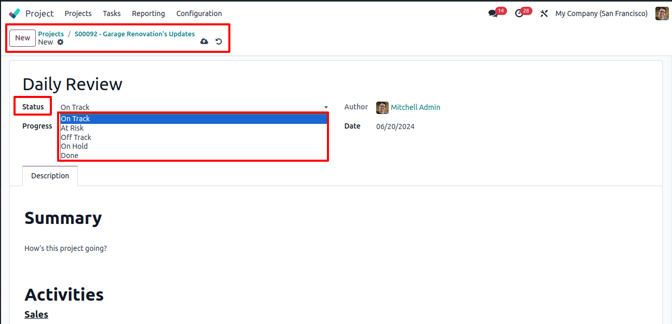Click the Summary heading in description

coord(63,218)
